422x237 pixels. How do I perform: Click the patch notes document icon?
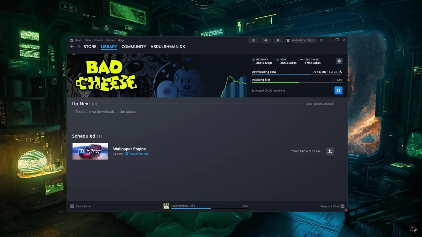click(x=127, y=154)
